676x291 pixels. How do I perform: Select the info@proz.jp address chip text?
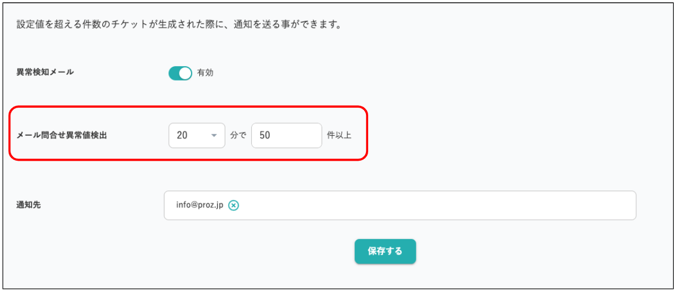[x=200, y=205]
